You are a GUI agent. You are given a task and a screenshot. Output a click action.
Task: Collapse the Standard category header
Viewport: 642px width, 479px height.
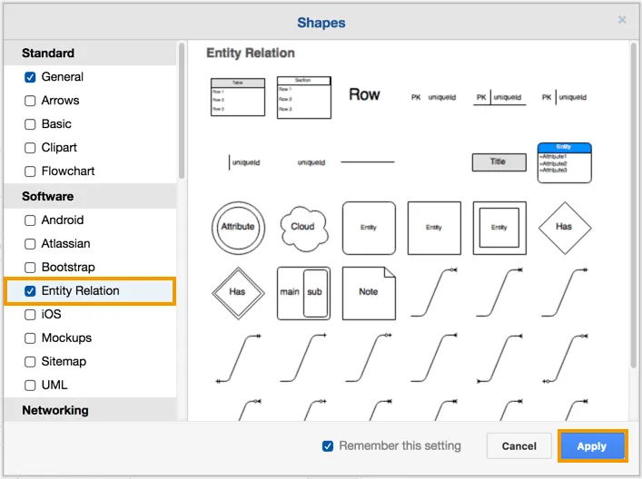point(48,54)
